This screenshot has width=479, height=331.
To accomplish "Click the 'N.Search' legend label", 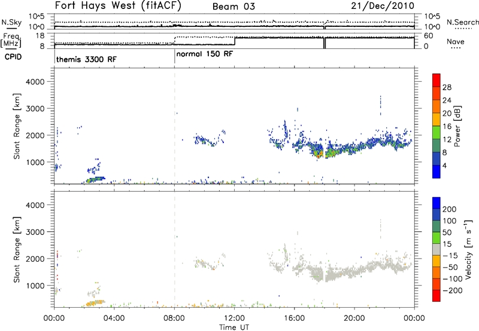I will [462, 22].
